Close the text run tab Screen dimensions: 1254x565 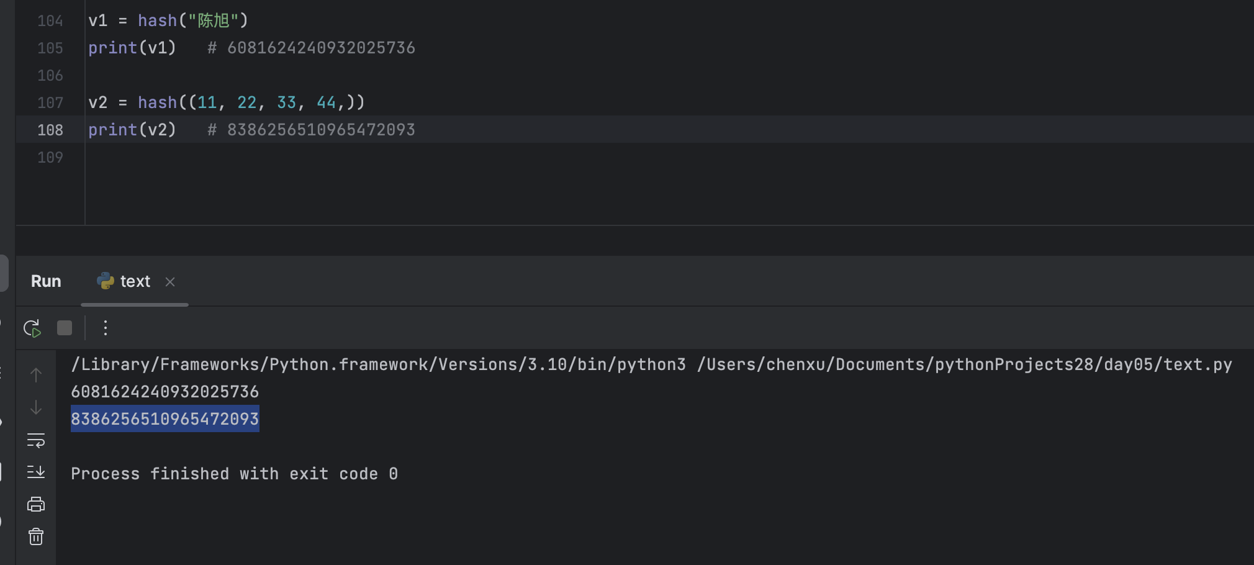[170, 282]
